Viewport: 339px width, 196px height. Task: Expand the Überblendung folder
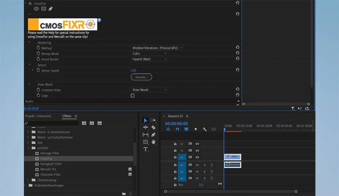28,180
